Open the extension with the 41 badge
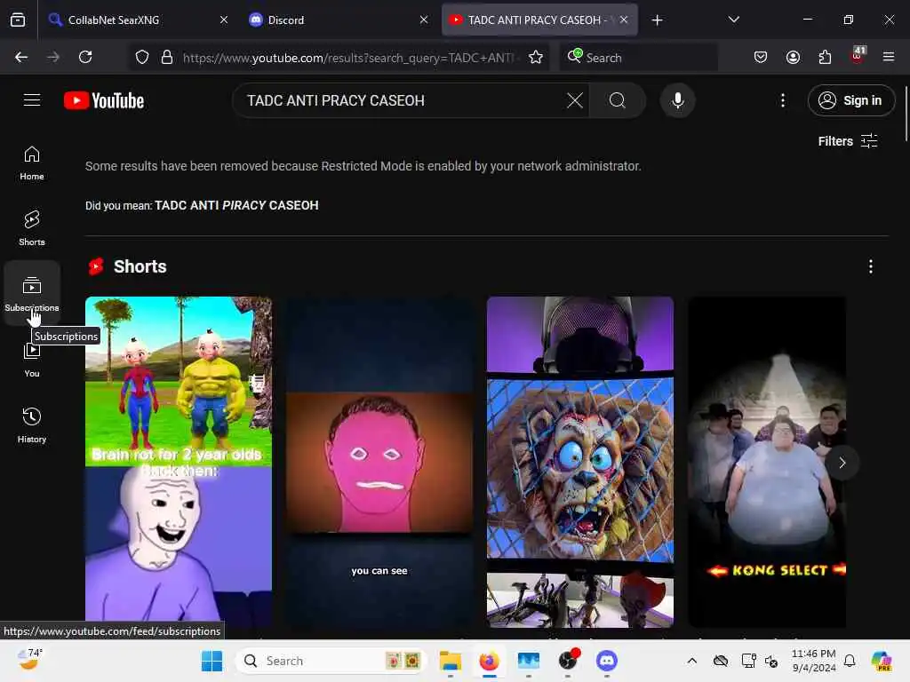Image resolution: width=910 pixels, height=682 pixels. (858, 56)
